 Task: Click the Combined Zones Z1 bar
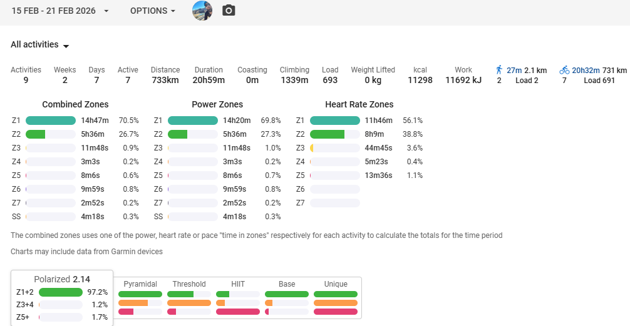pyautogui.click(x=51, y=121)
